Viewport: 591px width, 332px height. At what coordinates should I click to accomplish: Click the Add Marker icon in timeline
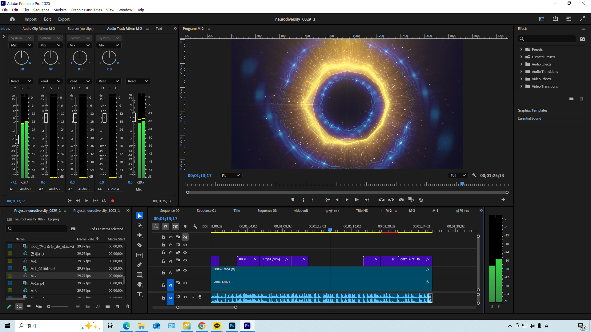pyautogui.click(x=185, y=227)
